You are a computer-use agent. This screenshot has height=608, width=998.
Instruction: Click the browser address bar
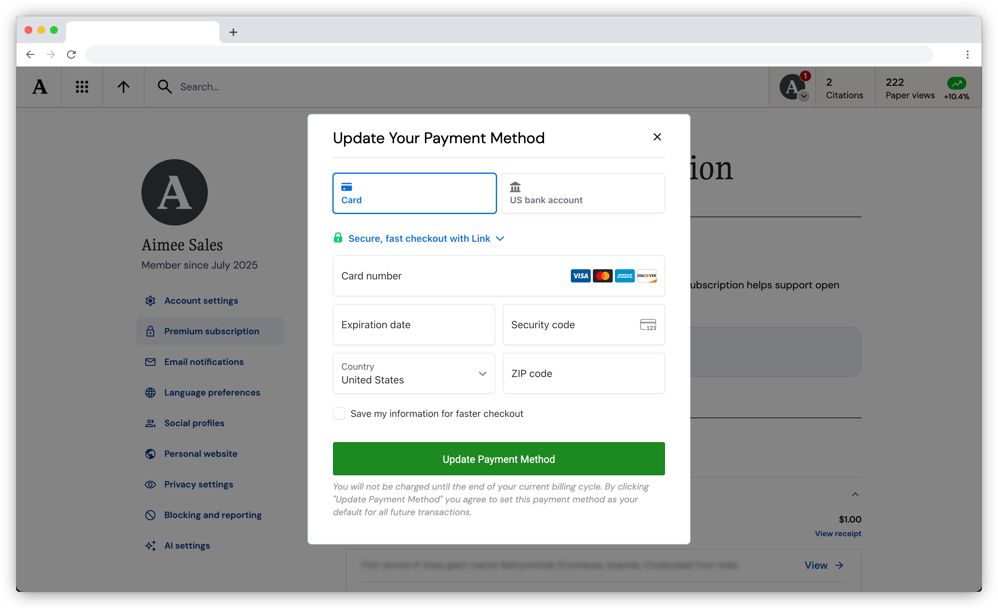tap(509, 54)
